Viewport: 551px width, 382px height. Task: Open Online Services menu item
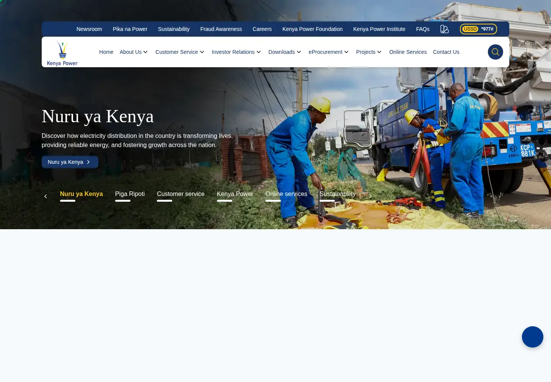coord(408,52)
